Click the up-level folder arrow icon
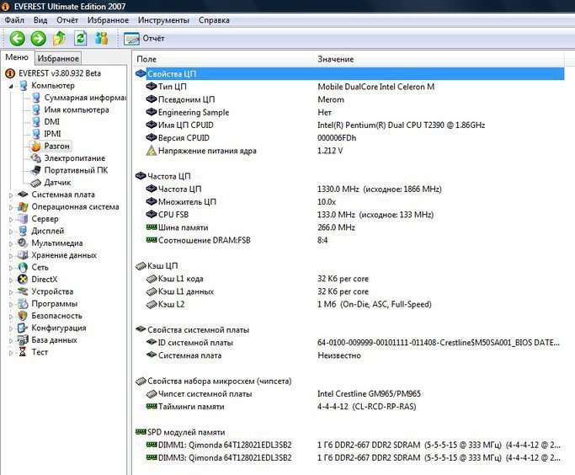 coord(60,38)
